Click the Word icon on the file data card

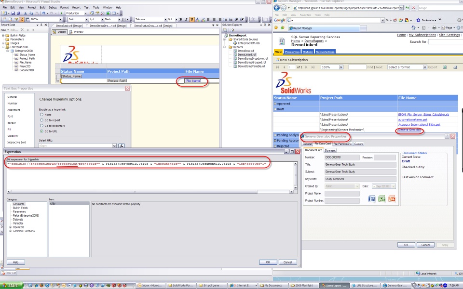point(372,199)
